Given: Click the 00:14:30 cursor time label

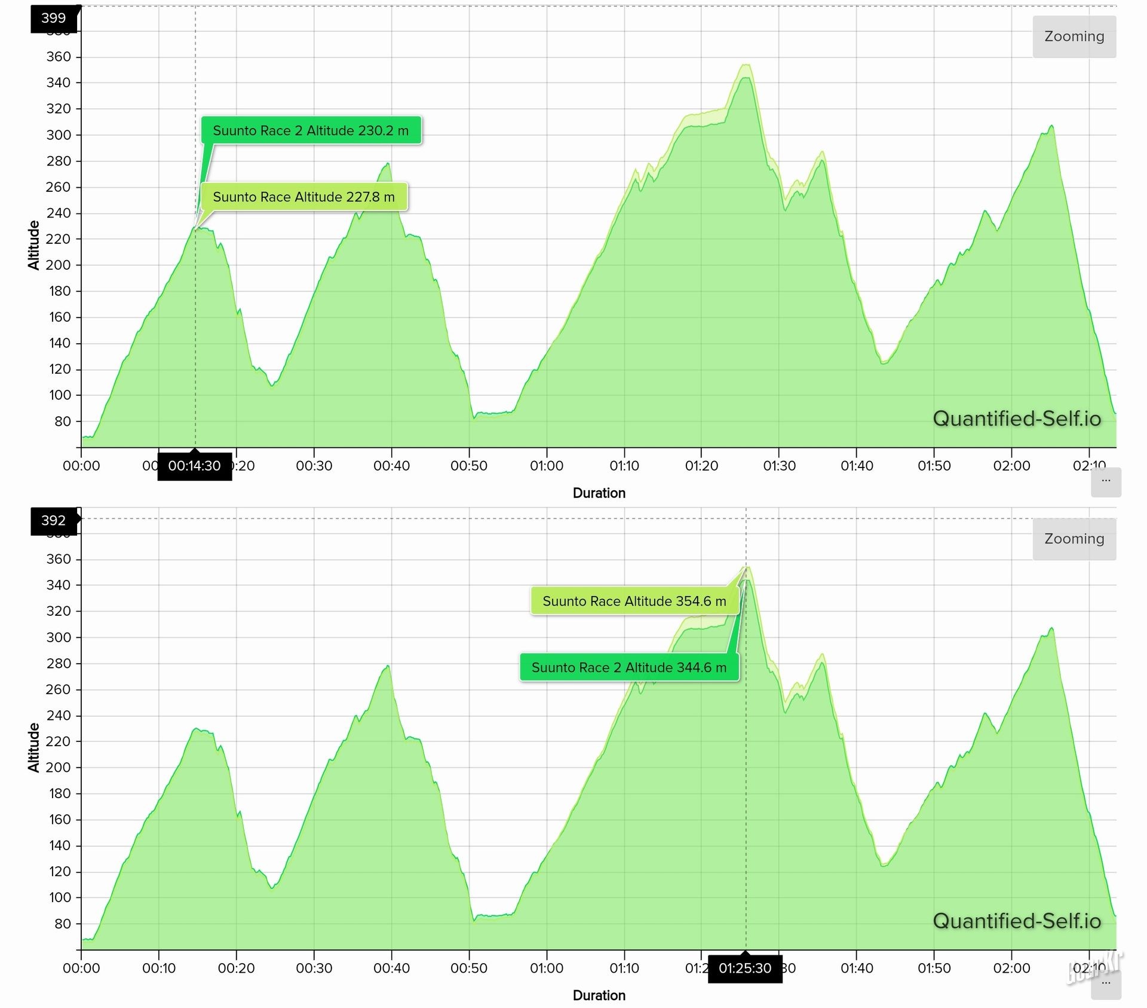Looking at the screenshot, I should (x=194, y=466).
